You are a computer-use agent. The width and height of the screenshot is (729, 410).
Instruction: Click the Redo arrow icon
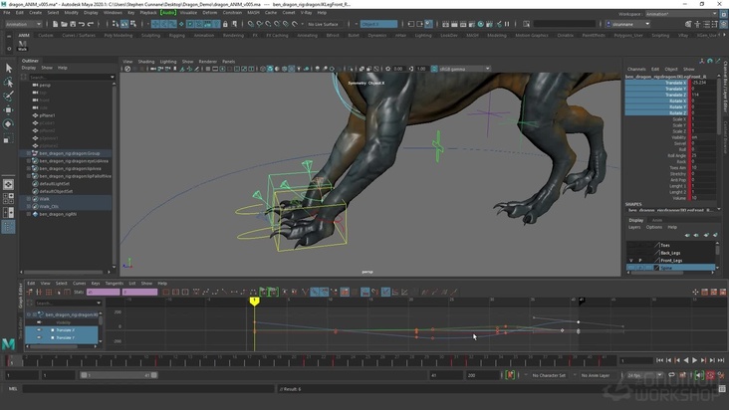[x=91, y=24]
